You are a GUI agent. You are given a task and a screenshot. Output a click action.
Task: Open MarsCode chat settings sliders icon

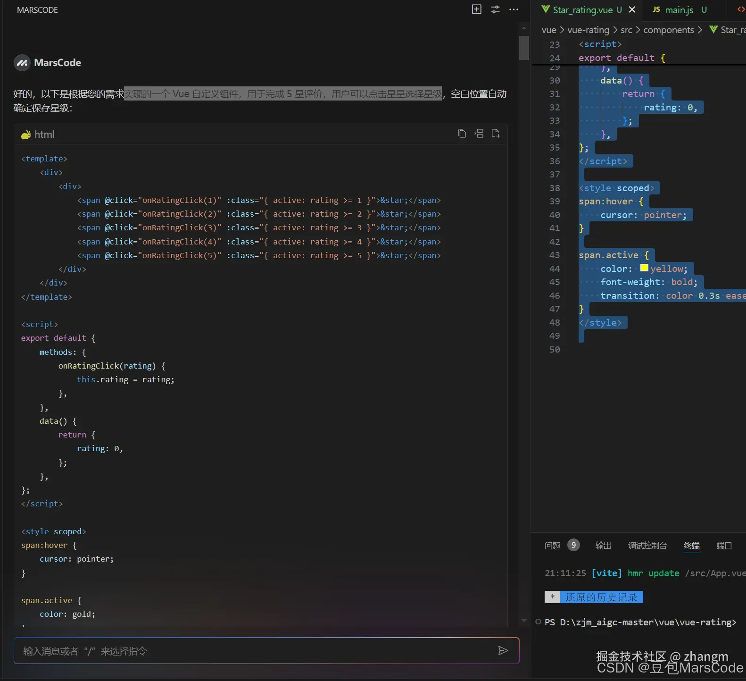(496, 9)
